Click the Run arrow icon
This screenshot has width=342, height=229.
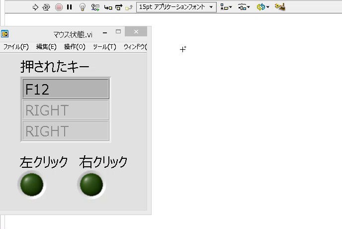pos(35,7)
